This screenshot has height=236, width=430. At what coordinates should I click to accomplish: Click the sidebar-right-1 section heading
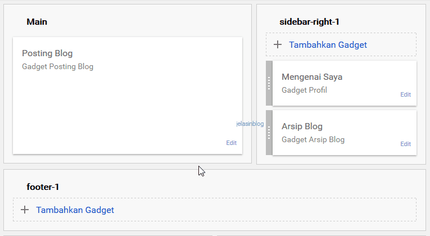[x=309, y=22]
